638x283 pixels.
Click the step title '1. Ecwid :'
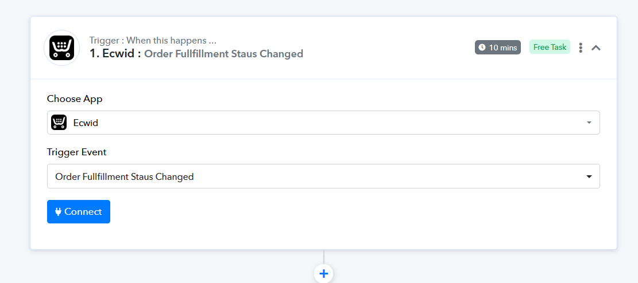click(115, 54)
